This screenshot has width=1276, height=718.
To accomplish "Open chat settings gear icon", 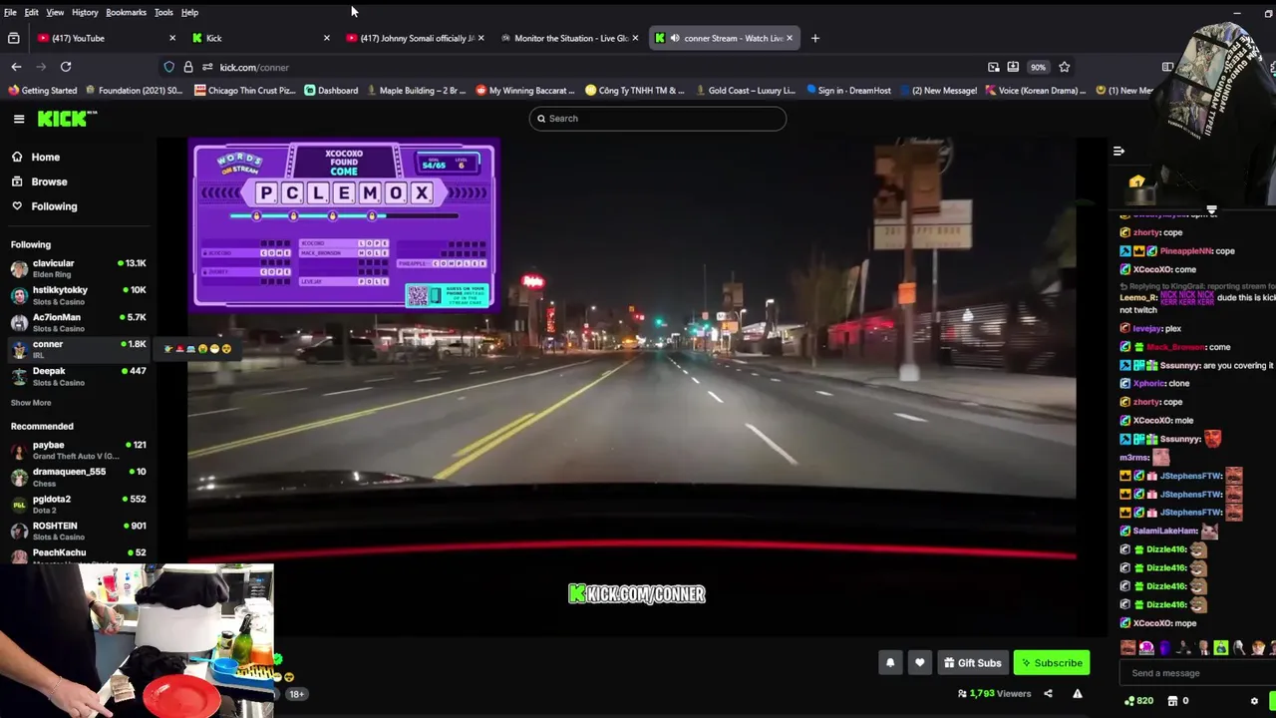I will click(x=1254, y=701).
